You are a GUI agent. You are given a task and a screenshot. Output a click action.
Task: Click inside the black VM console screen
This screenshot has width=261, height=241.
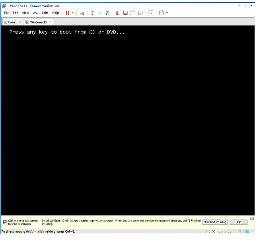tap(128, 120)
